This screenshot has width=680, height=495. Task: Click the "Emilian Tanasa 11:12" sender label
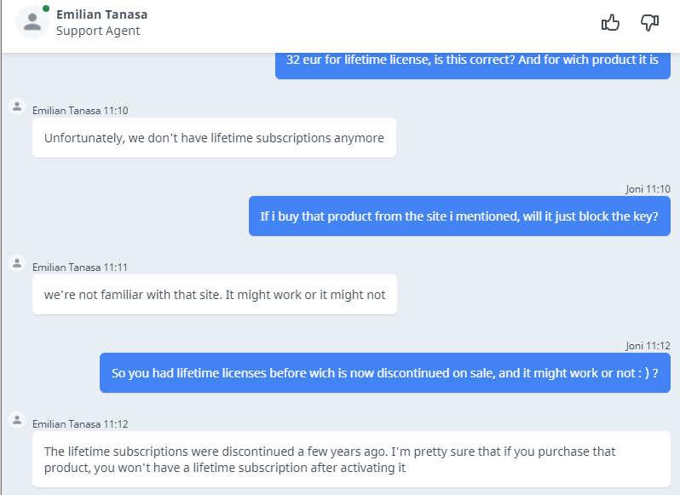[80, 424]
